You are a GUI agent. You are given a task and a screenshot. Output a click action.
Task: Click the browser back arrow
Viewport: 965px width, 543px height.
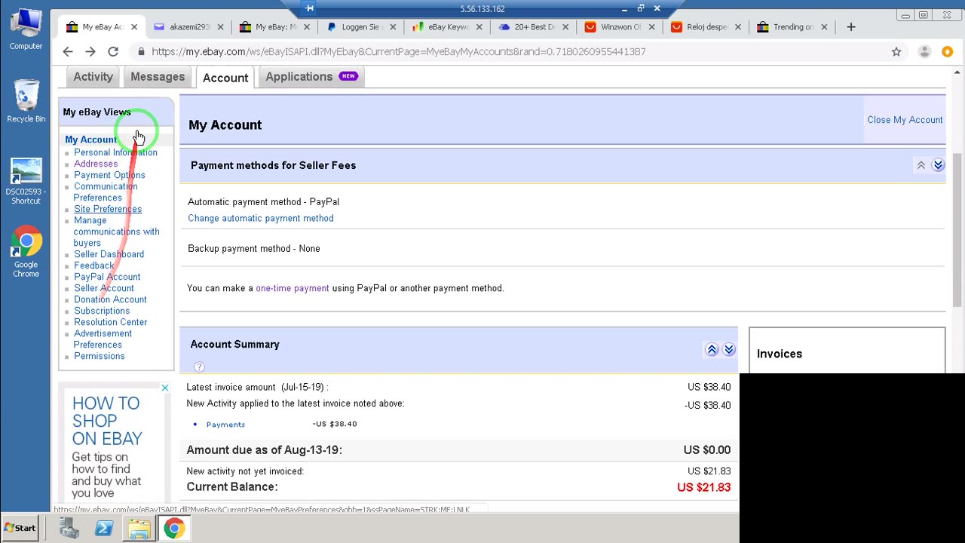click(68, 51)
